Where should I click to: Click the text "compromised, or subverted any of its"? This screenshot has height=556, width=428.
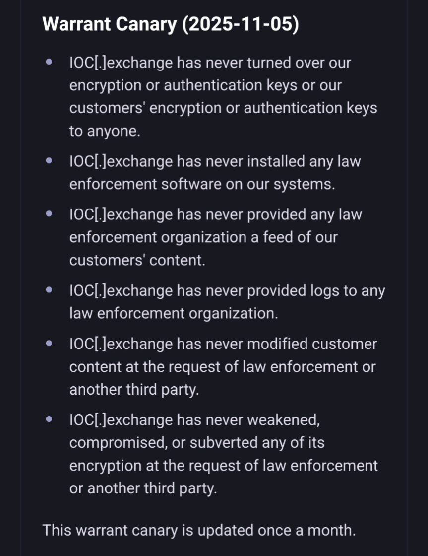click(197, 443)
